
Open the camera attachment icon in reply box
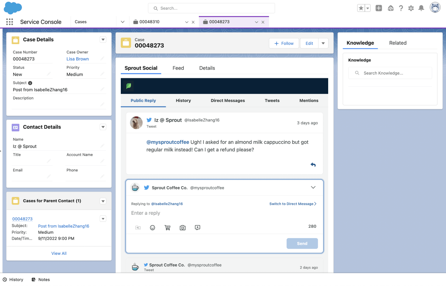click(x=182, y=227)
